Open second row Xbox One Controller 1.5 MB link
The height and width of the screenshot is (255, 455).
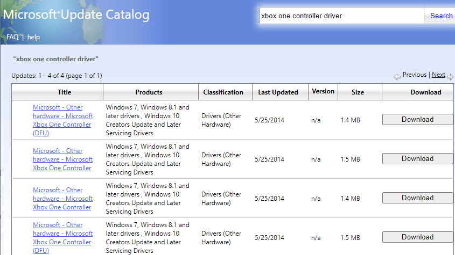[x=62, y=159]
